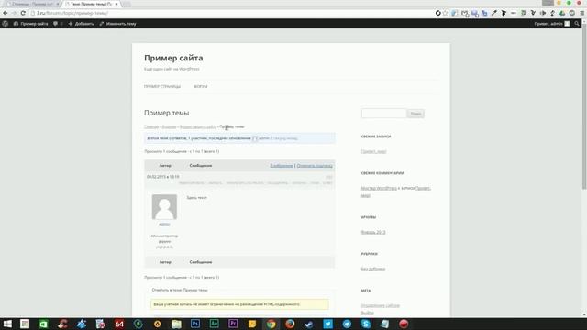Click the admin bar search magnifier
The height and width of the screenshot is (330, 587).
pos(577,24)
